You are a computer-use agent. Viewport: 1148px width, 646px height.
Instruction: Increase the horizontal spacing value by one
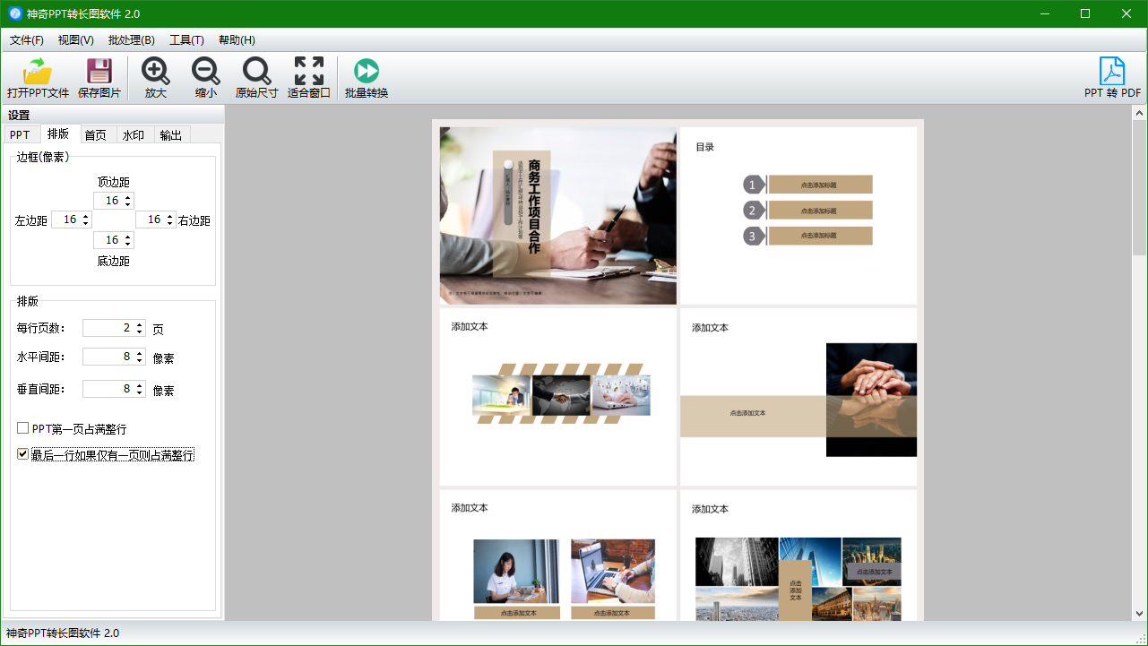(140, 353)
